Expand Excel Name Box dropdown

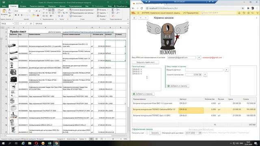13,24
